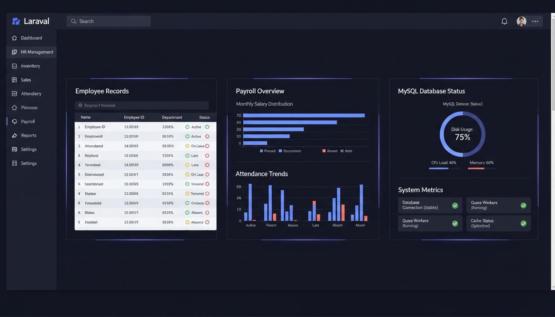Click the 'MySQL Database Status' panel title
Screen dimensions: 555x317
click(432, 91)
